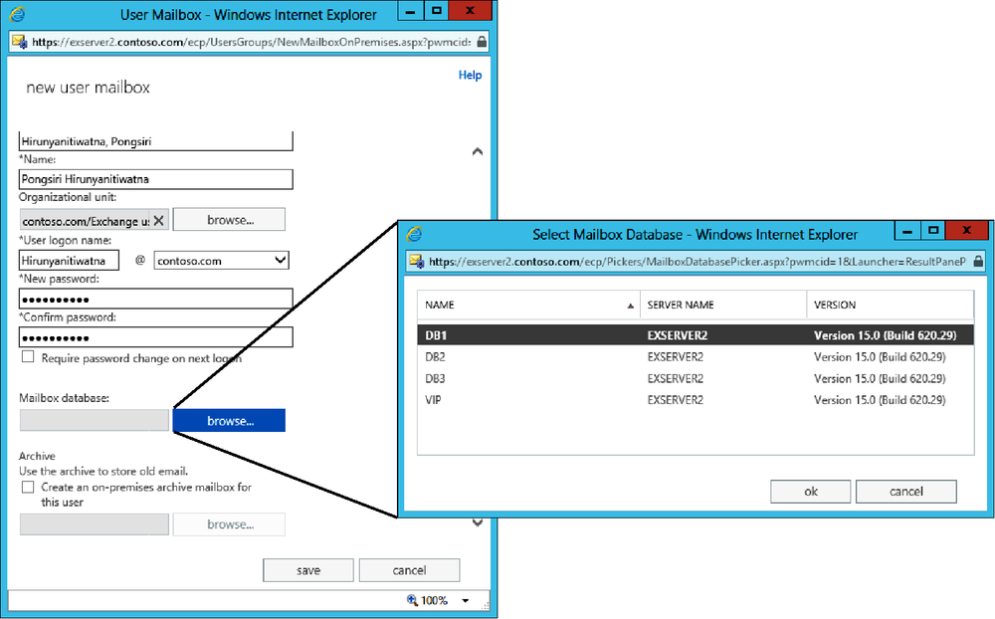The width and height of the screenshot is (995, 619).
Task: Maximize the Select Mailbox Database window
Action: tap(933, 231)
